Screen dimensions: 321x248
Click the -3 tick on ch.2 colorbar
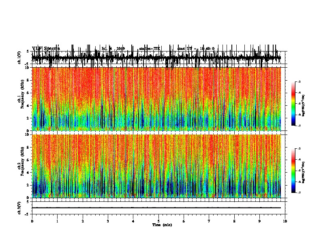pos(299,149)
